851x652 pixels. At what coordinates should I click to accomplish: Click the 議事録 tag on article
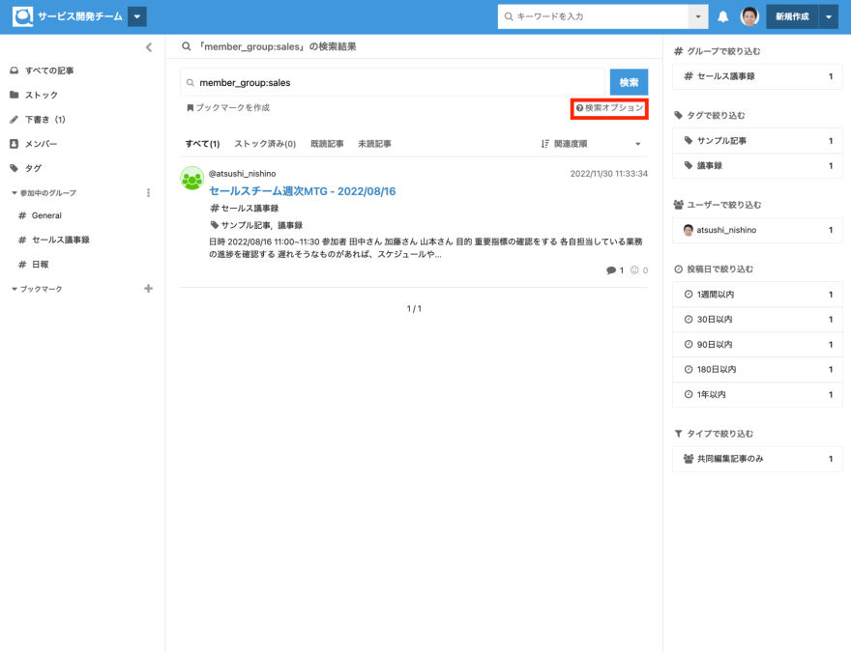click(x=290, y=225)
